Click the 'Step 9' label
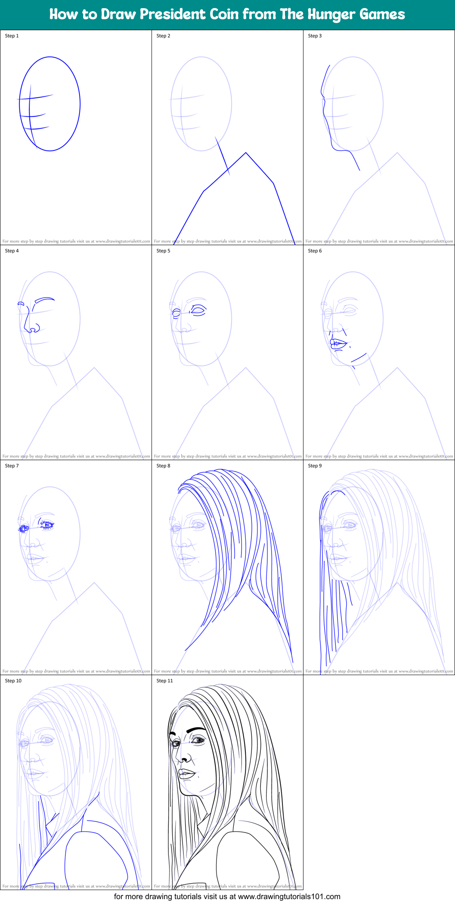This screenshot has height=903, width=455. (x=315, y=466)
